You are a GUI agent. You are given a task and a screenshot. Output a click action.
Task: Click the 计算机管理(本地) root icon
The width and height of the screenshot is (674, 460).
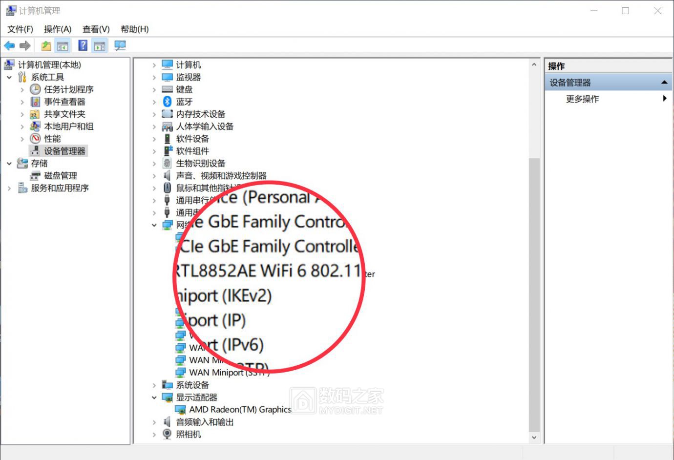click(x=9, y=65)
